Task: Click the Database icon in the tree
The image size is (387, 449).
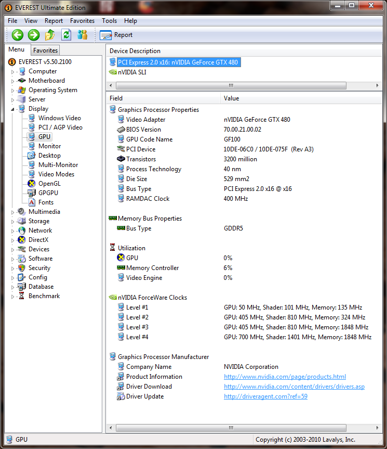Action: coord(21,287)
